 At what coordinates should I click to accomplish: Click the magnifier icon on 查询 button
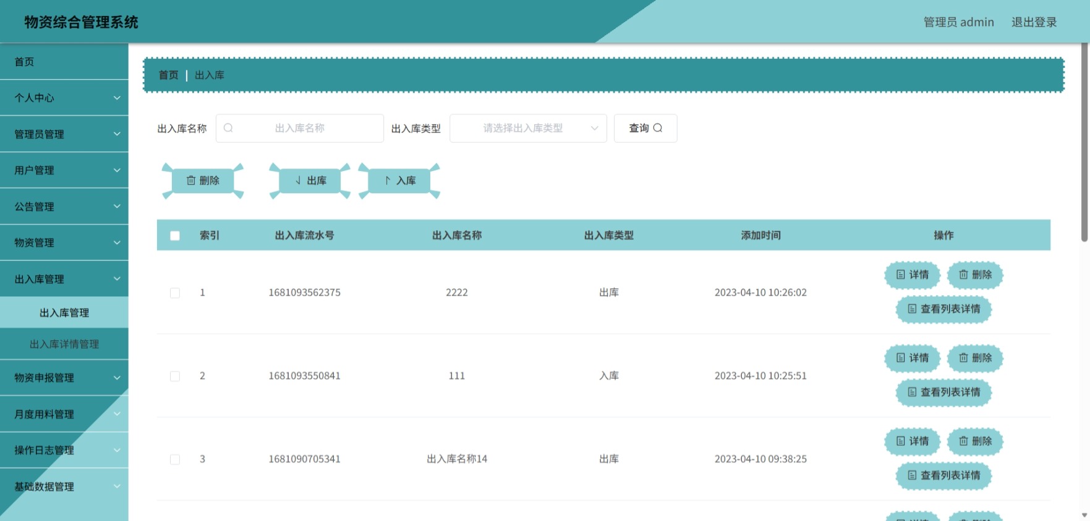coord(658,128)
